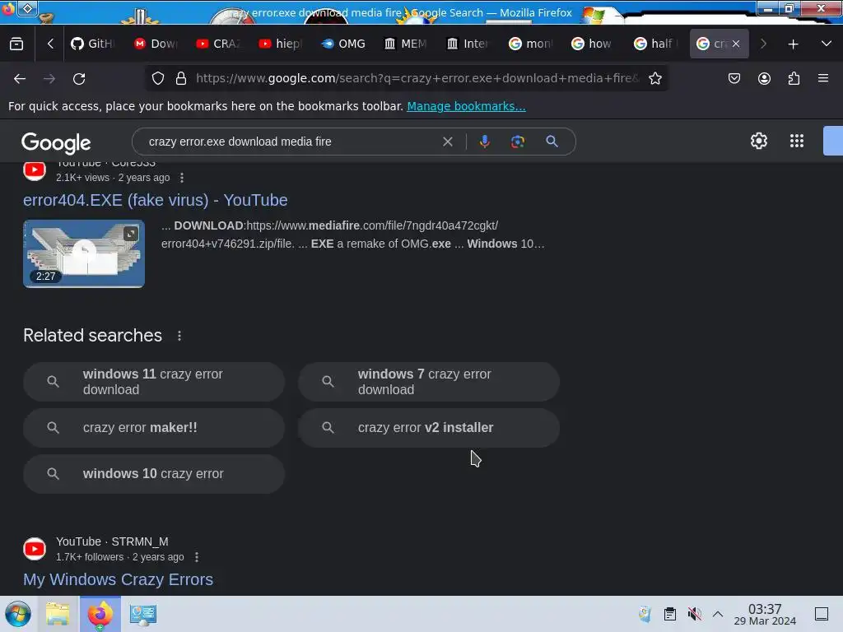The height and width of the screenshot is (632, 843).
Task: Click show desktop button
Action: coord(822,614)
